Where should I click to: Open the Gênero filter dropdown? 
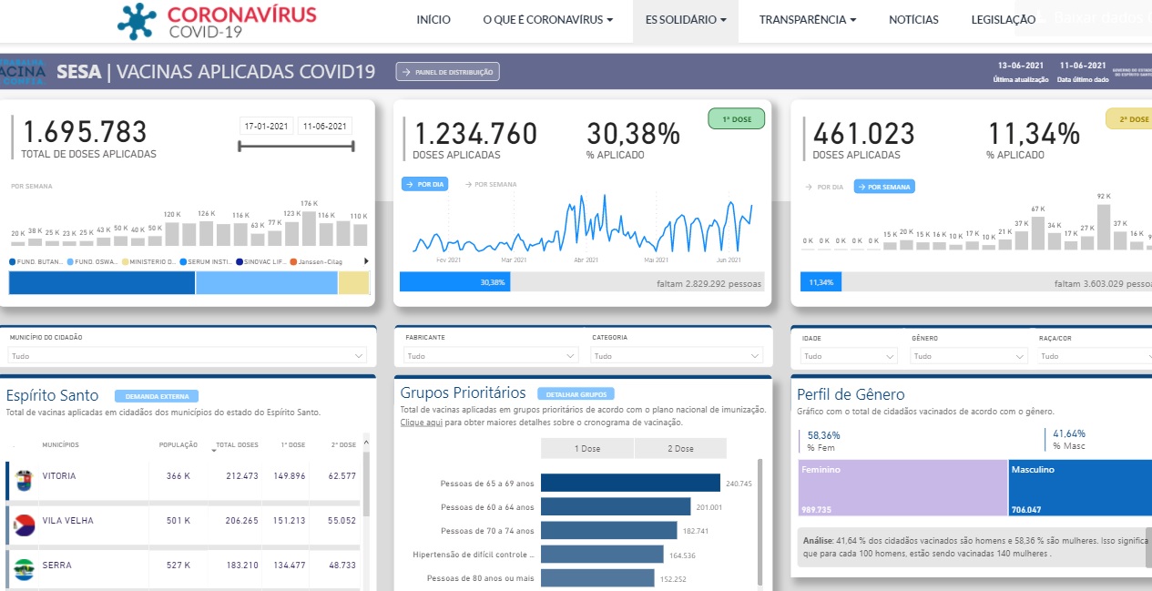(968, 356)
